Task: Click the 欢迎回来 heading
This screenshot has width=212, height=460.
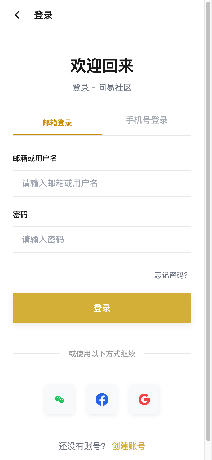Action: click(102, 66)
